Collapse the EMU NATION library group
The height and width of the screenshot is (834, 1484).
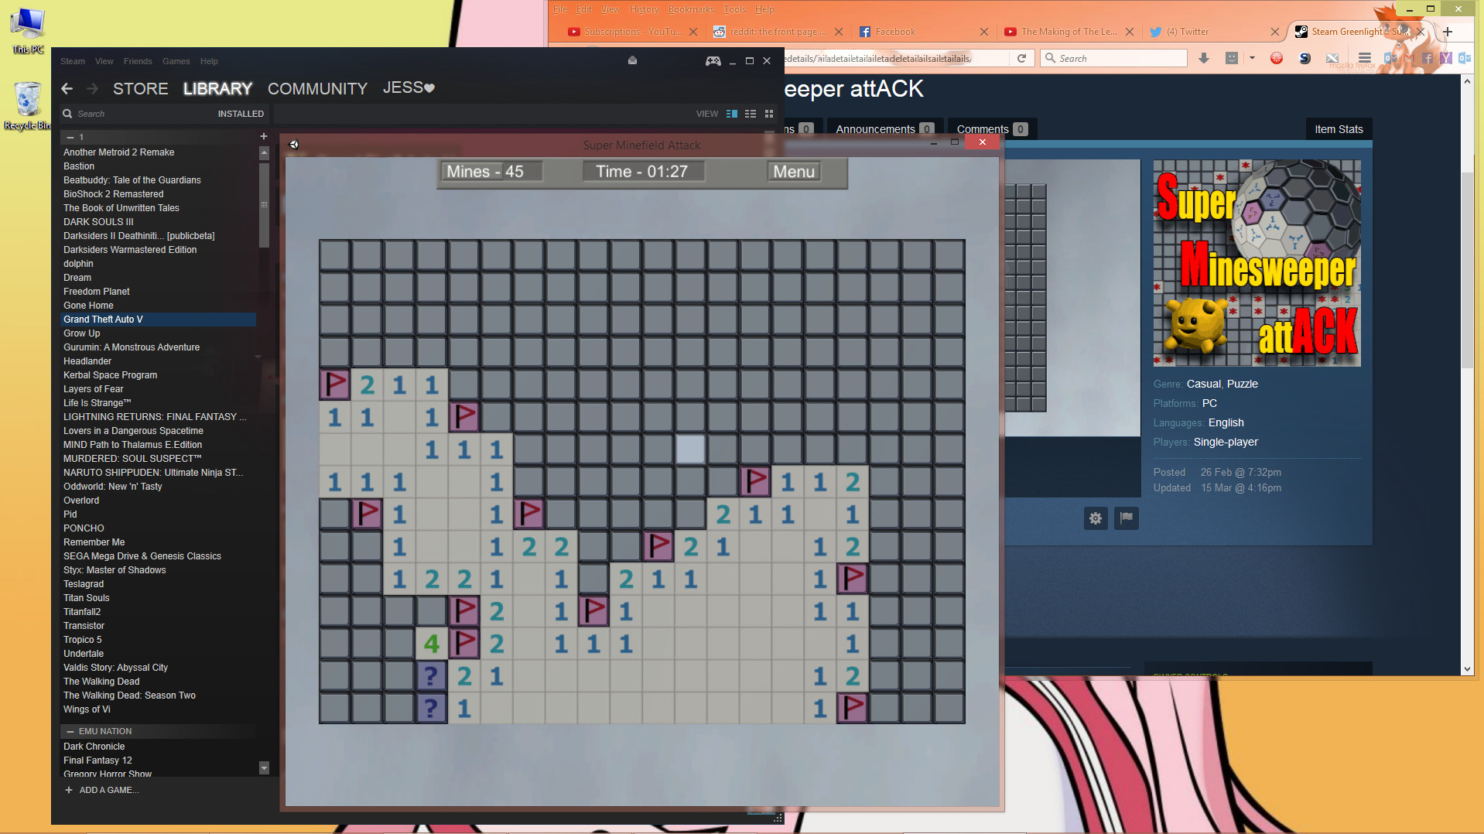[x=70, y=730]
